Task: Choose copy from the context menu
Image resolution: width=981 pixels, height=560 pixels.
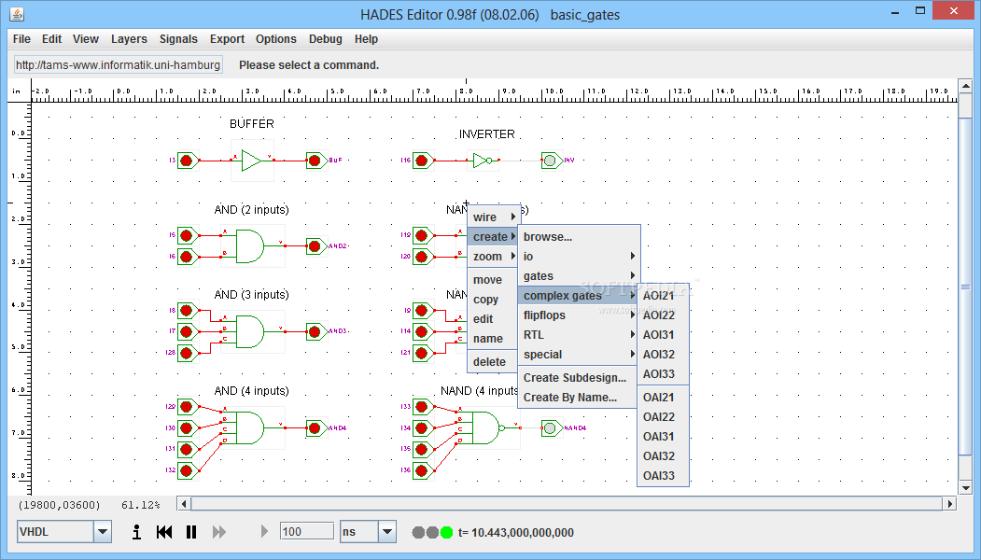Action: click(x=495, y=299)
